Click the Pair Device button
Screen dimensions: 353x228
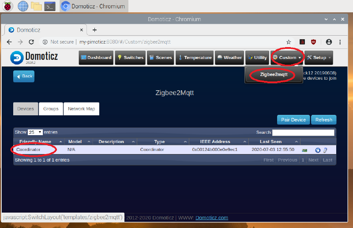coord(293,120)
